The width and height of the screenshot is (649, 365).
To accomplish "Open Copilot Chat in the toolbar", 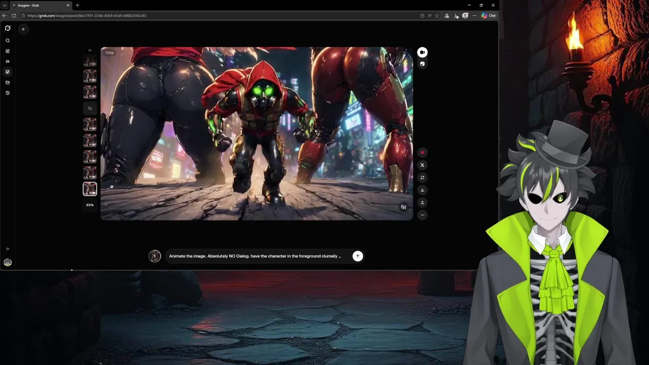I will (489, 16).
